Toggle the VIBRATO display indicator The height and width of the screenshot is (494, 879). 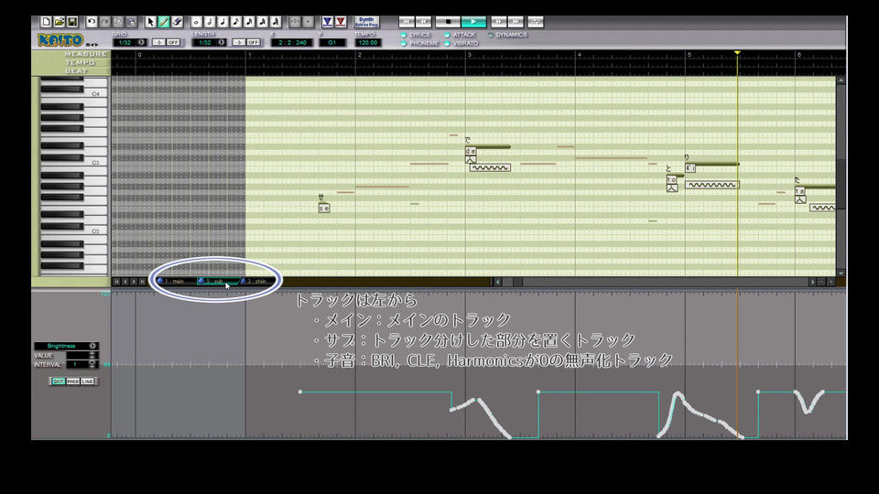[x=448, y=43]
